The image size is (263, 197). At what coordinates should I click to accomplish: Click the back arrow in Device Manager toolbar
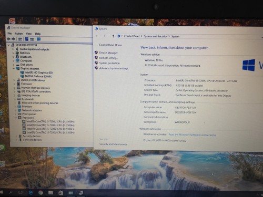[8, 39]
